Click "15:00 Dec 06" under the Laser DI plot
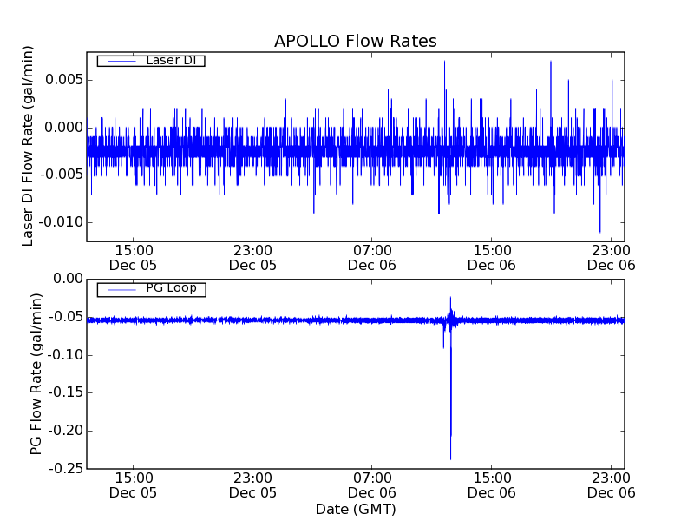 click(492, 258)
